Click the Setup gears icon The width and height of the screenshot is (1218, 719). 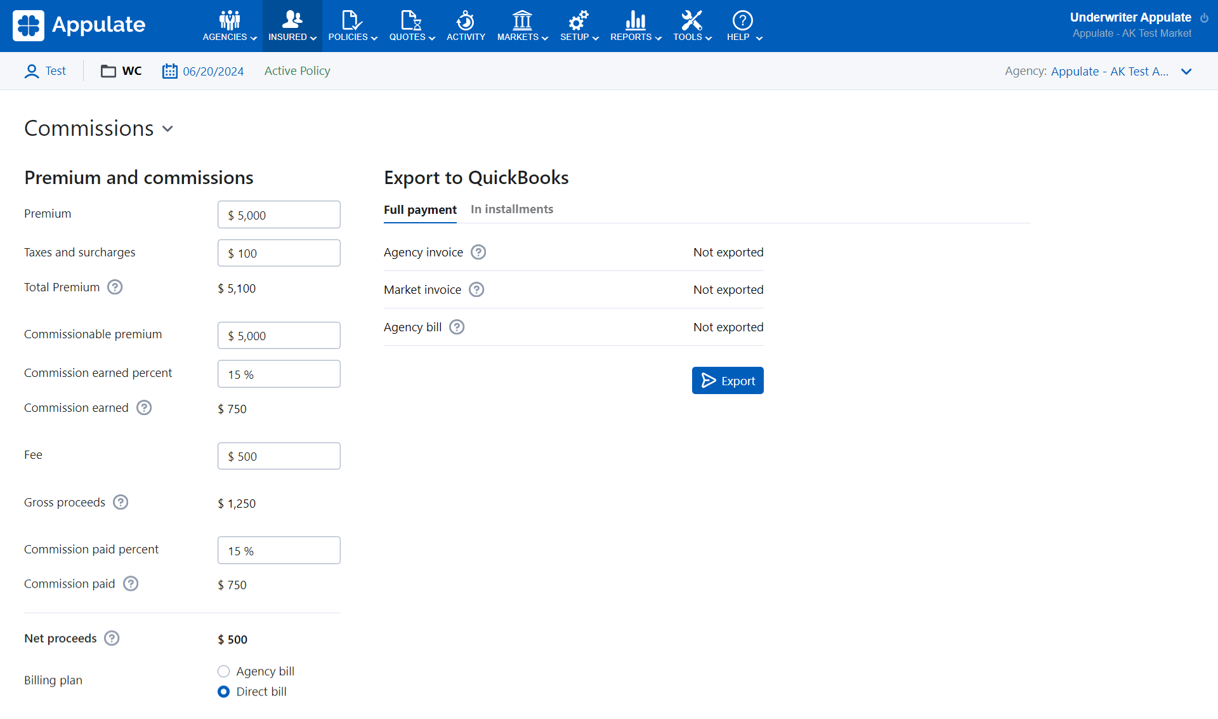[578, 21]
